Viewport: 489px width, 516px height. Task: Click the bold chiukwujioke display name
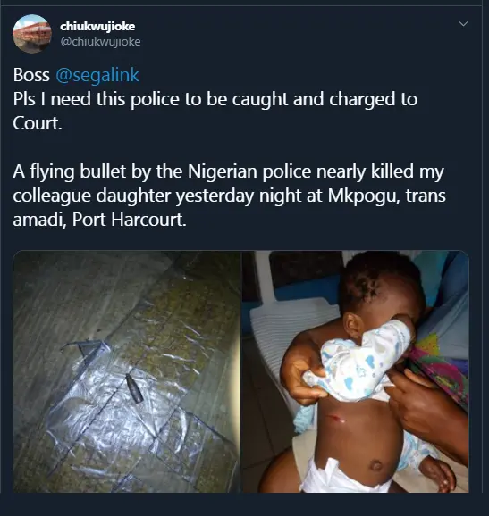[x=97, y=26]
